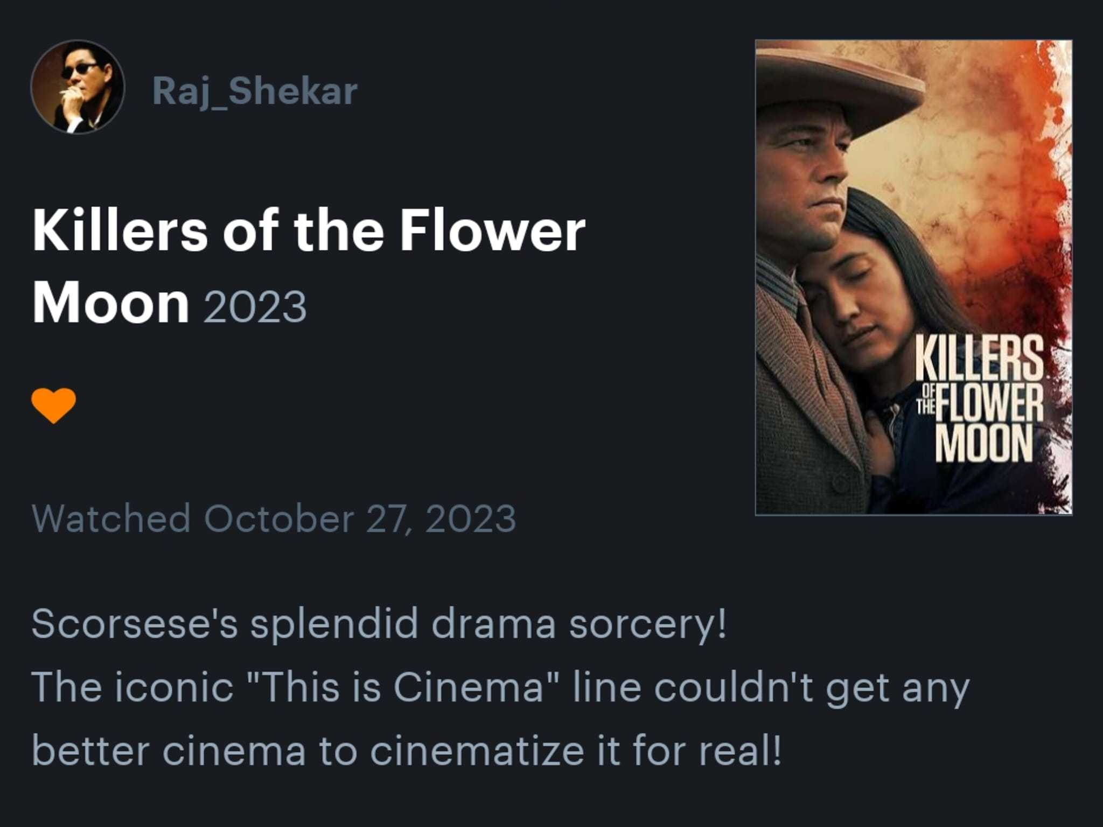1103x827 pixels.
Task: Click the orange heart like icon
Action: pos(53,405)
